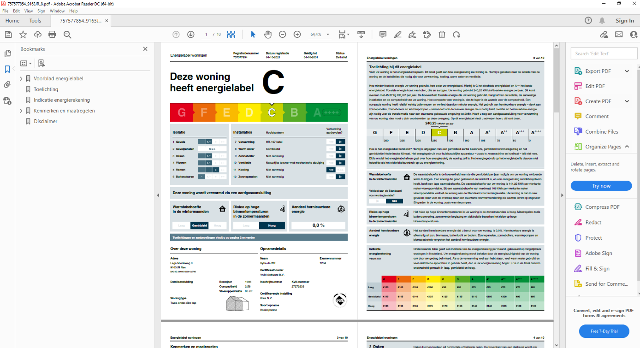Collapse the Organize Pages section chevron
640x348 pixels.
(627, 147)
